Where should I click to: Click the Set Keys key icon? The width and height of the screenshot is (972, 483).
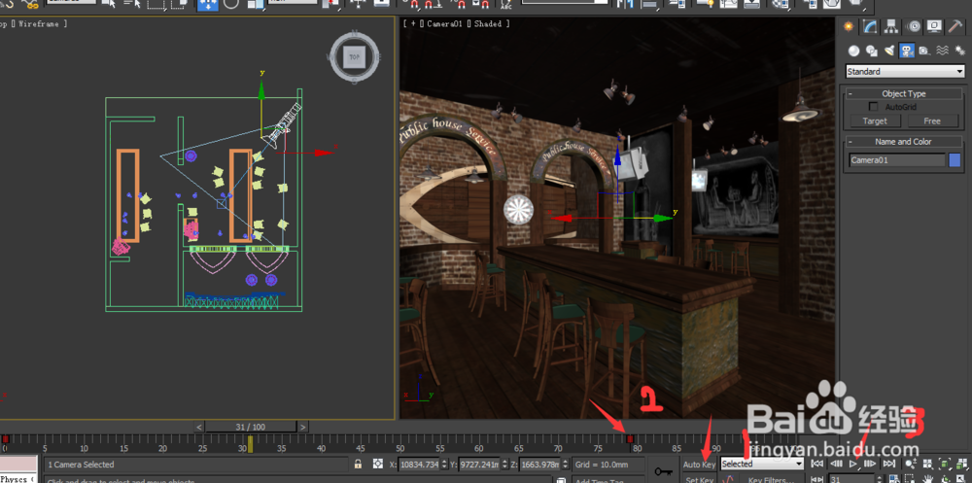click(663, 472)
